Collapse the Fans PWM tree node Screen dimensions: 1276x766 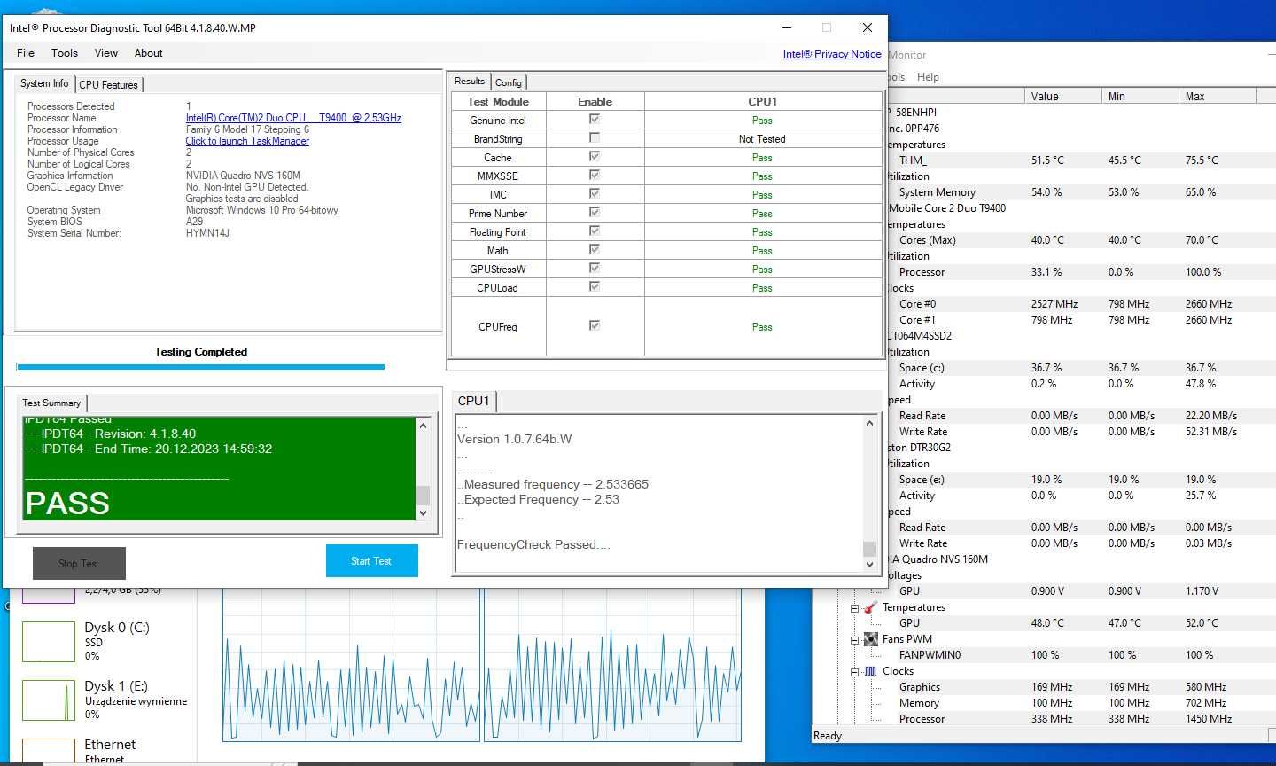click(x=855, y=640)
